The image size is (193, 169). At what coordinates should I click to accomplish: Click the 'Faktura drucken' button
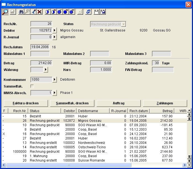click(x=26, y=103)
